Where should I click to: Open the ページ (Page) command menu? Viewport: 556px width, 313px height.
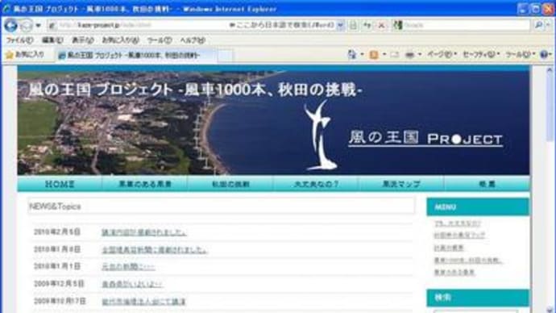[442, 55]
